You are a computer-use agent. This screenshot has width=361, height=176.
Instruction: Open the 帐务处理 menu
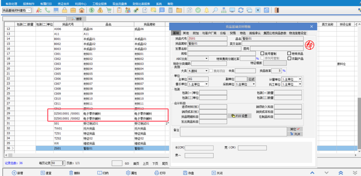[11, 4]
